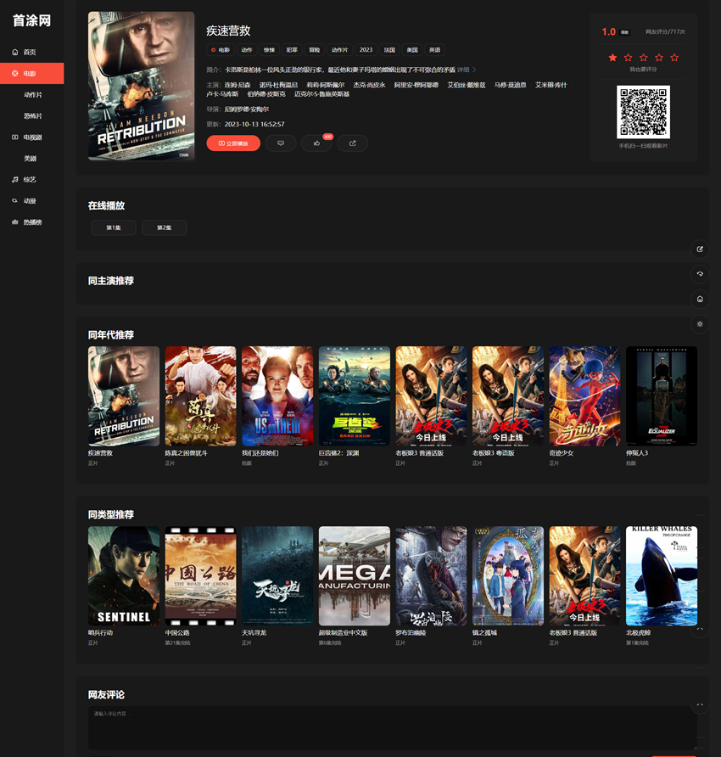
Task: Click the 2023 year tag
Action: click(366, 50)
